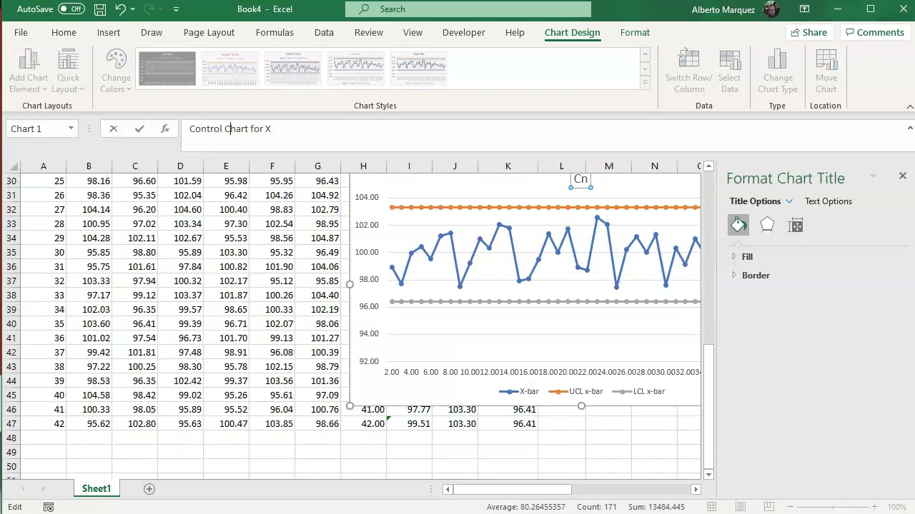Select the second chart style thumbnail

pos(230,69)
